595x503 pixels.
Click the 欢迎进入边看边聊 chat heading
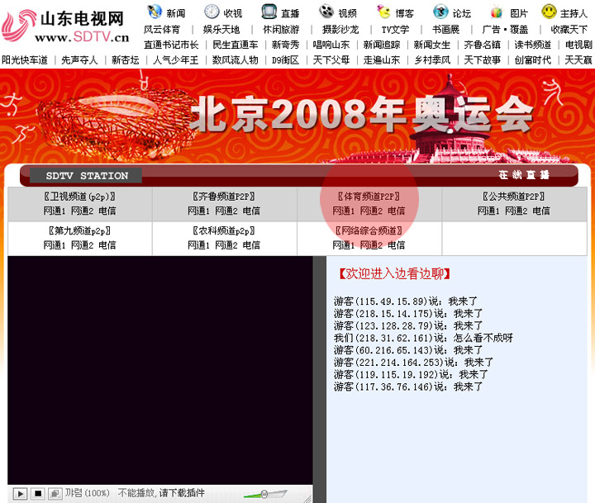[395, 274]
